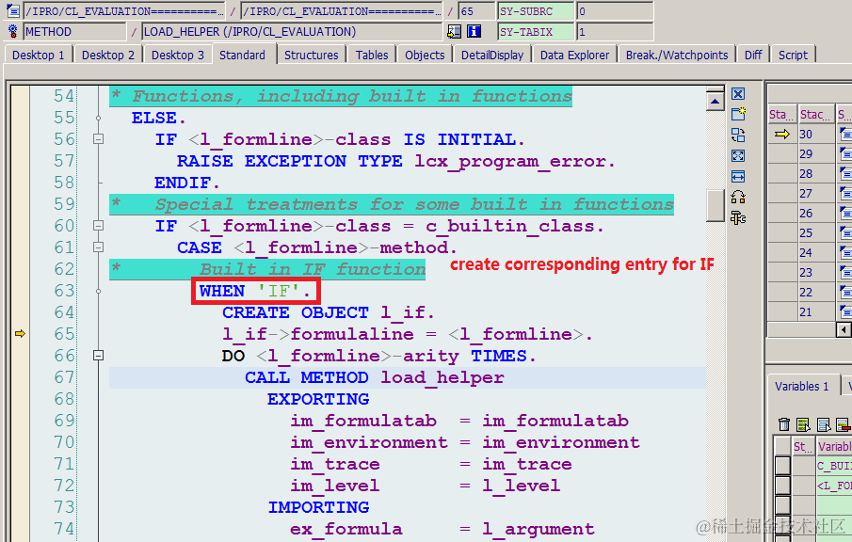852x542 pixels.
Task: Click the SY-TABIX field
Action: click(x=536, y=31)
